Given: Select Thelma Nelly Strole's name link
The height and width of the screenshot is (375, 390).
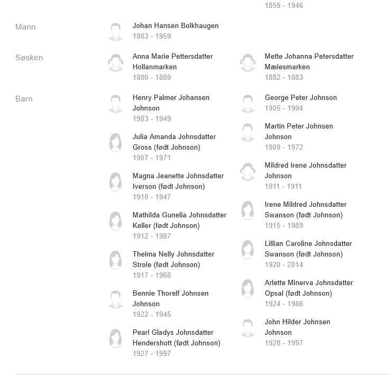Looking at the screenshot, I should click(173, 259).
